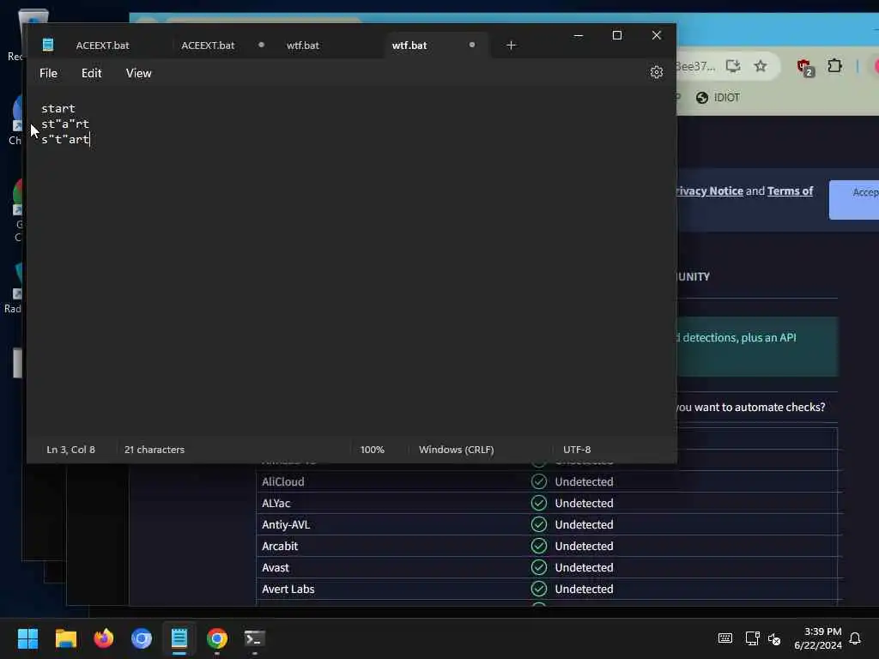Click the Avert Labs vendor row name
Viewport: 879px width, 659px height.
288,589
